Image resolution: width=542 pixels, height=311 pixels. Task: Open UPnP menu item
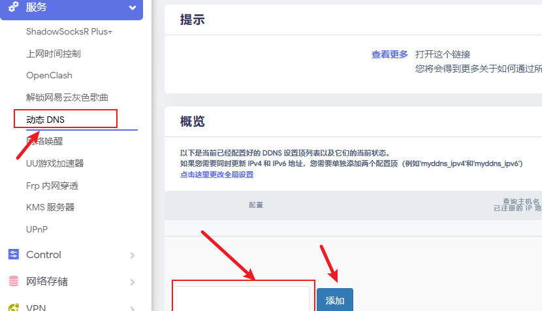(x=37, y=229)
